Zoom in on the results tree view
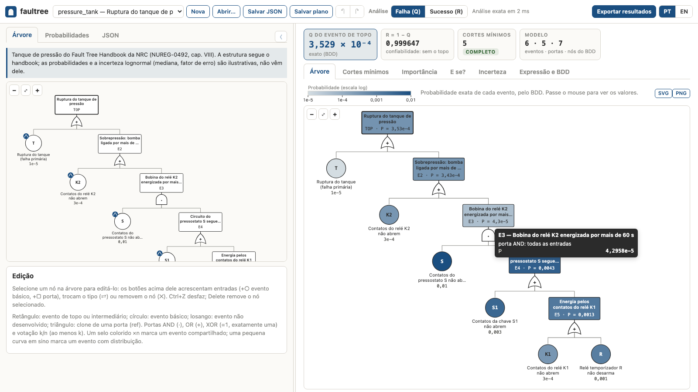Screen dimensions: 698x392 click(335, 115)
